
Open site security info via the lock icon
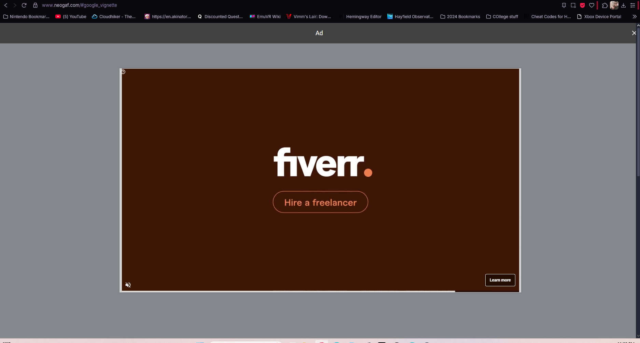click(x=35, y=5)
